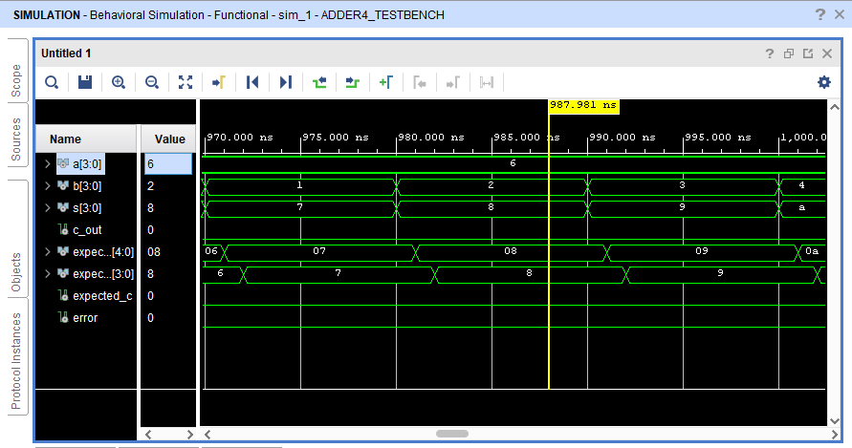Select the c_out signal row
This screenshot has width=852, height=448.
click(86, 229)
